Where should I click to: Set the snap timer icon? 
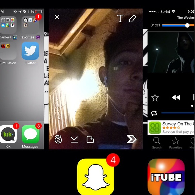pyautogui.click(x=58, y=139)
